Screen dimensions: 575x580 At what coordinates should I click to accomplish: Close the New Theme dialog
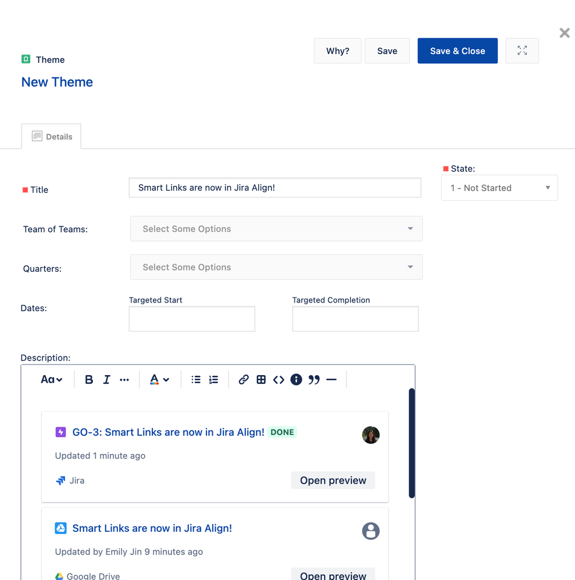point(565,33)
